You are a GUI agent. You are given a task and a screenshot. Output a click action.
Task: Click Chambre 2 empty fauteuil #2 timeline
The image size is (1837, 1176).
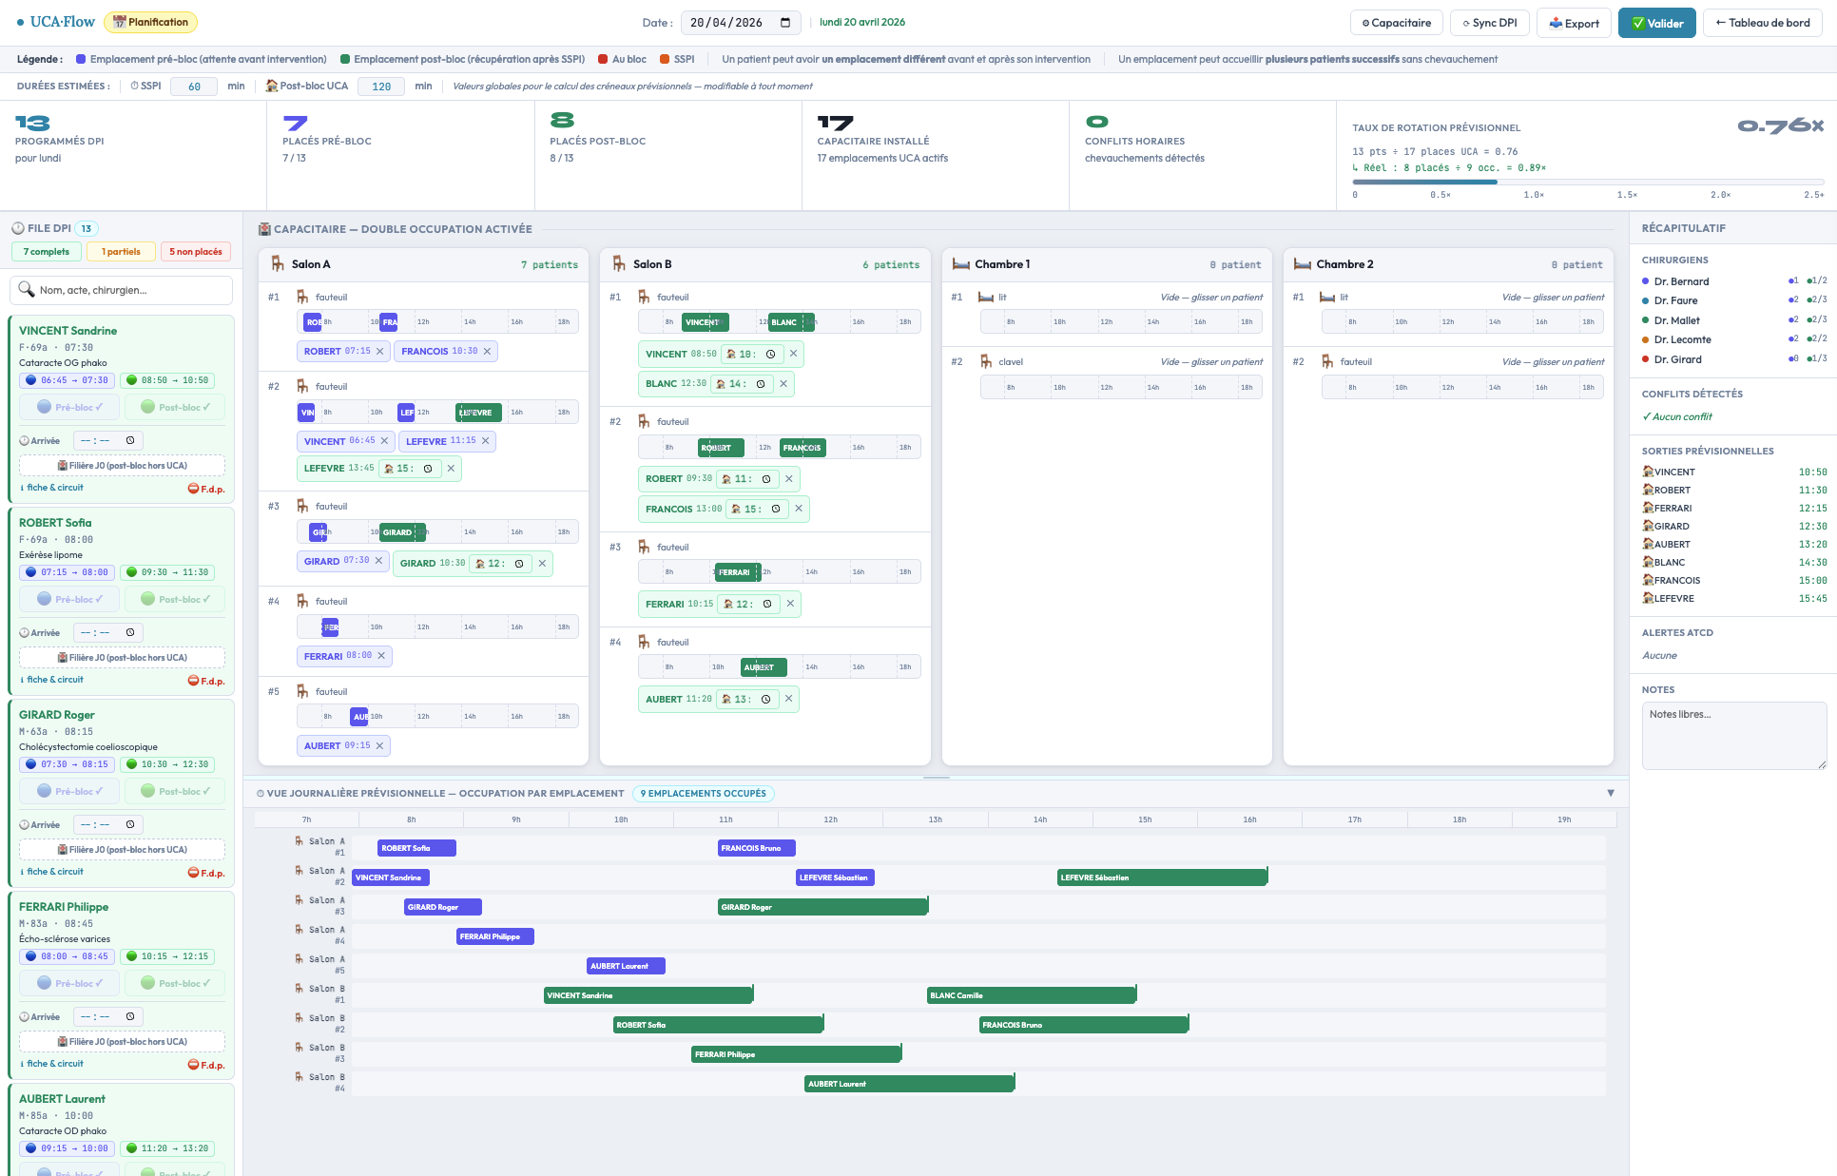(x=1462, y=388)
